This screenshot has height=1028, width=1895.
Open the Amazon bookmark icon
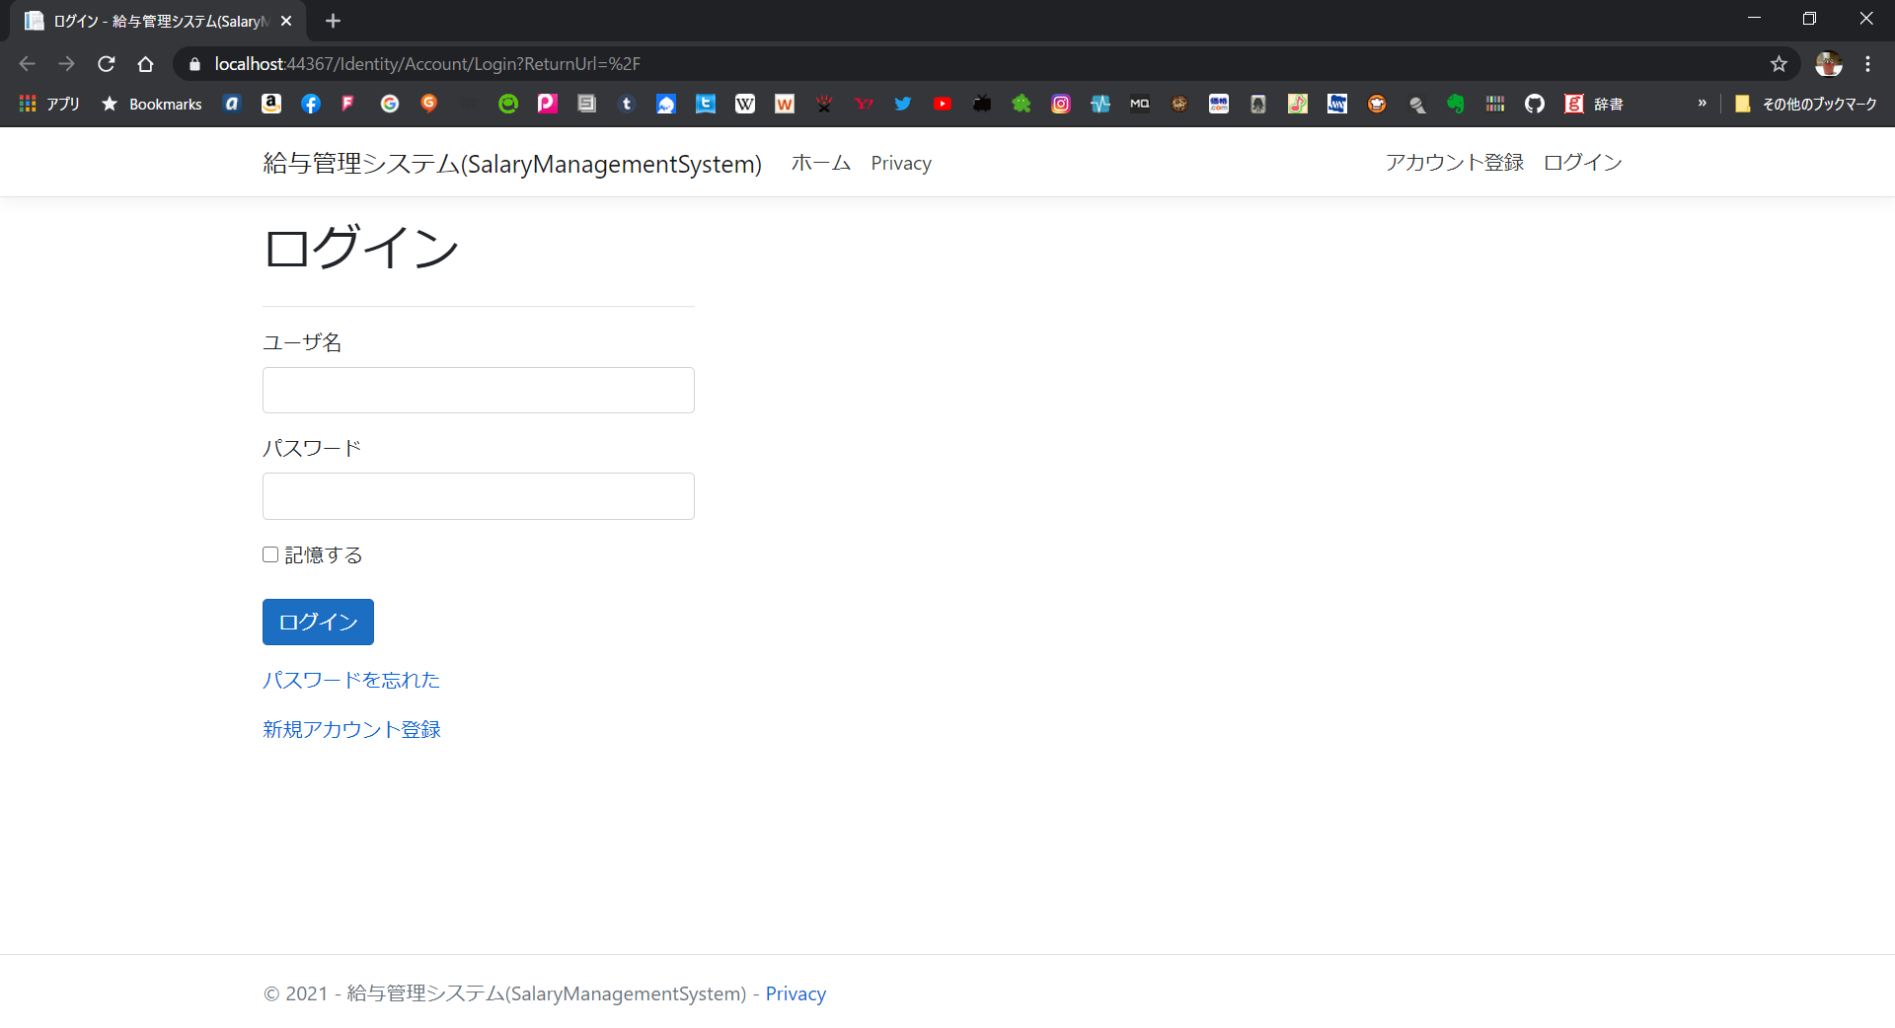[271, 104]
